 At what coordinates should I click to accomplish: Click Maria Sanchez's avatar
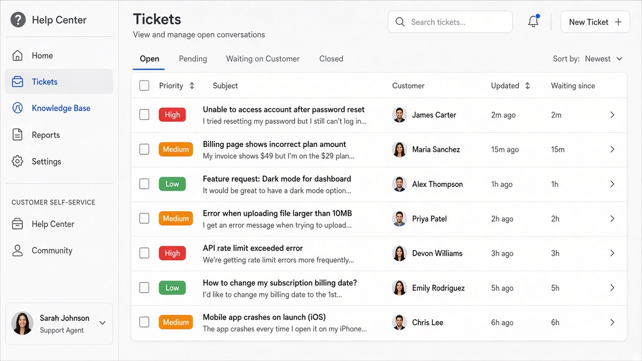(x=399, y=149)
